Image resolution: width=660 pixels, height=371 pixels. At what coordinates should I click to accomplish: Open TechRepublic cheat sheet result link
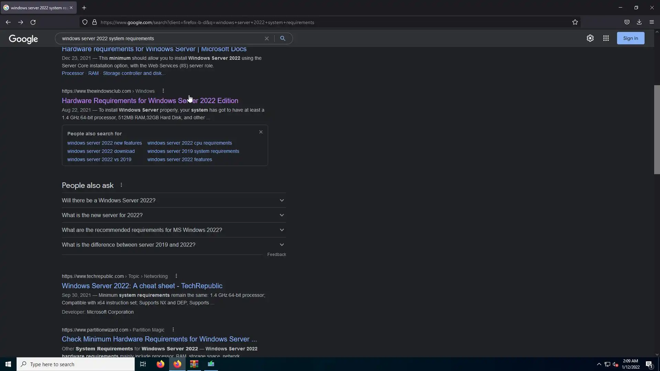pyautogui.click(x=142, y=286)
